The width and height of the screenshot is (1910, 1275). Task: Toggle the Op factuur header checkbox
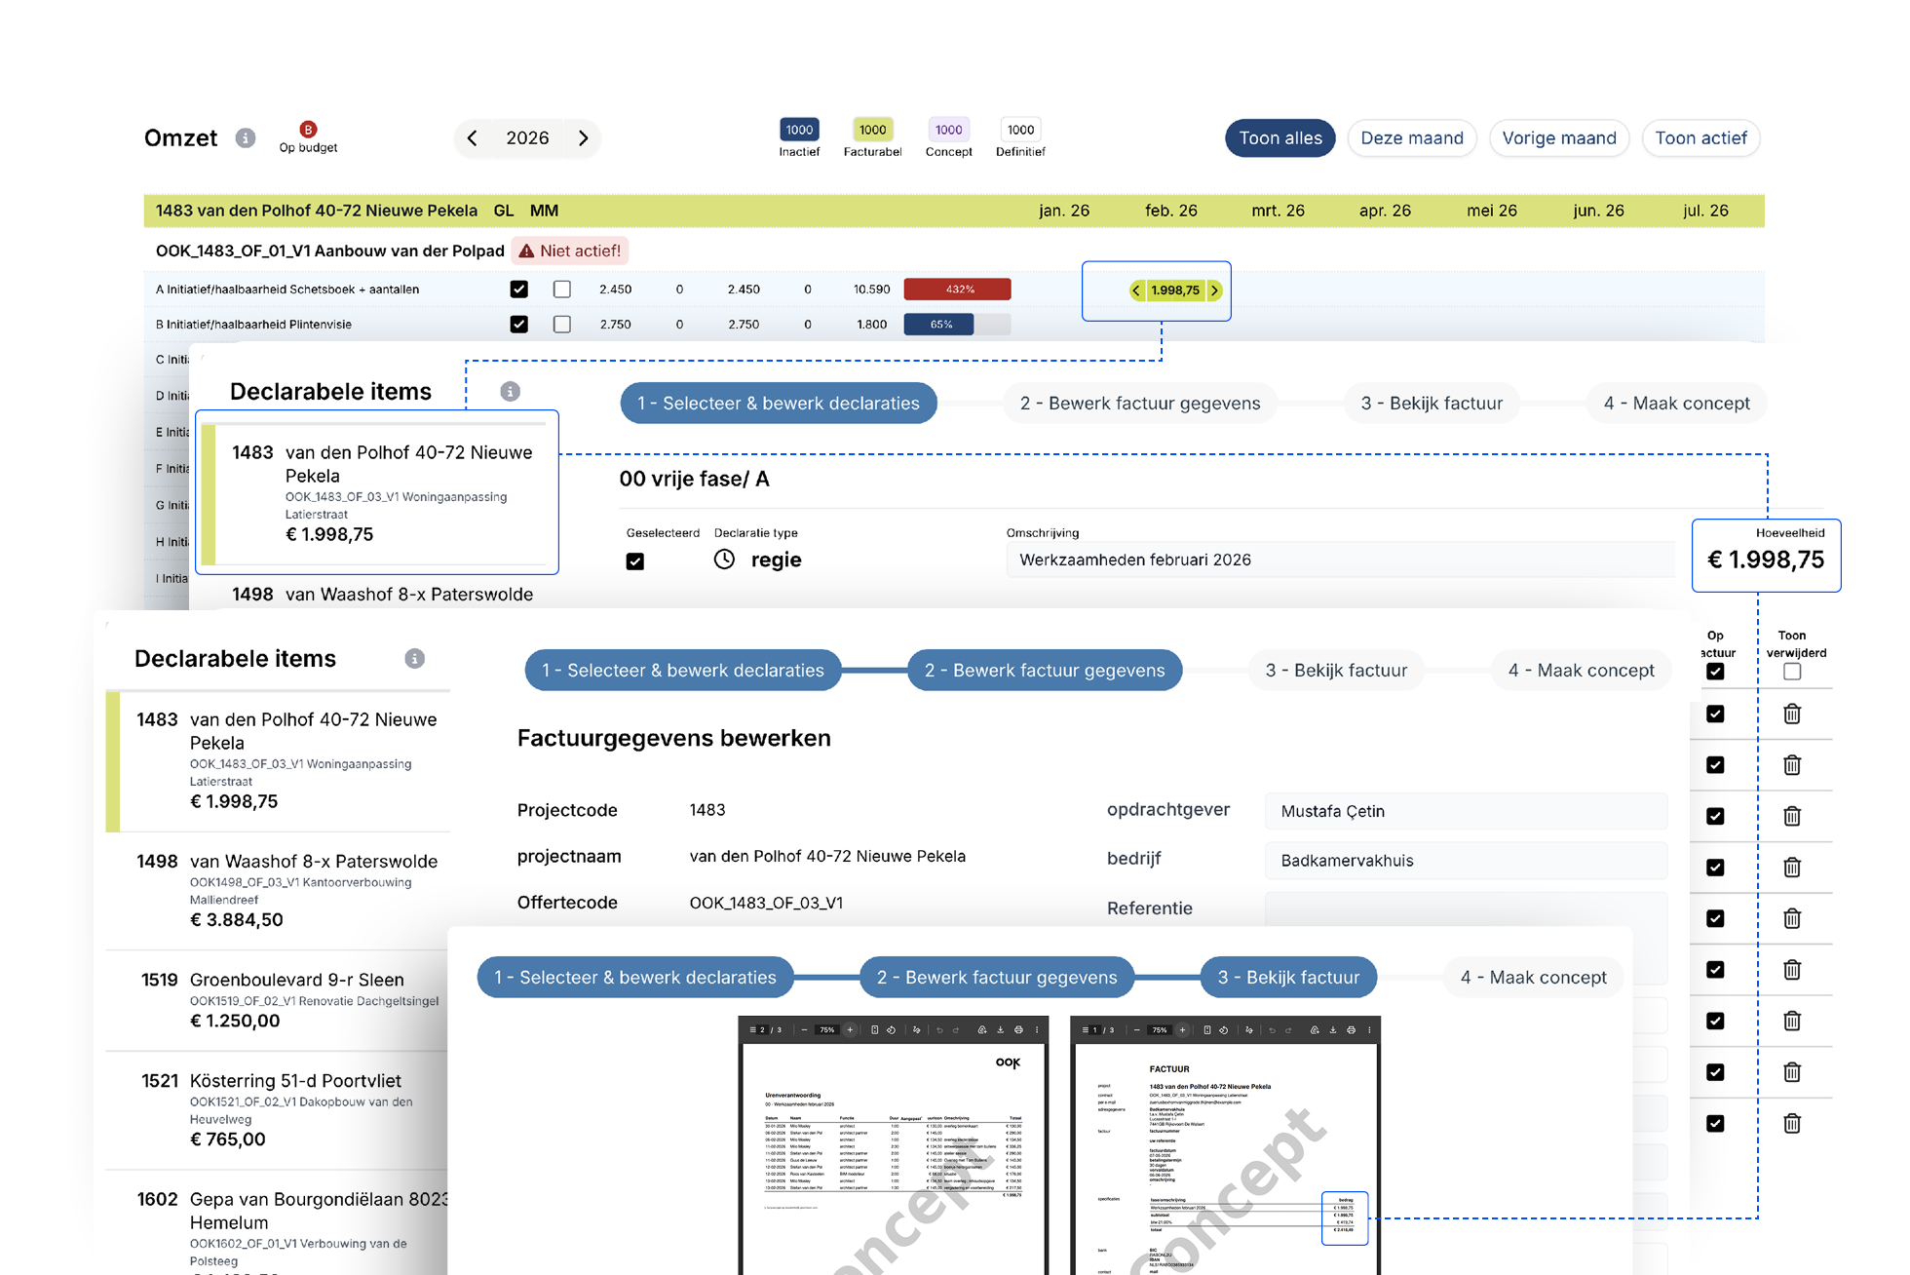coord(1716,672)
